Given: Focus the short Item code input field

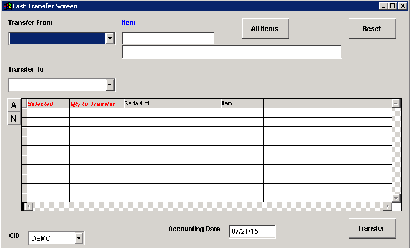Looking at the screenshot, I should [169, 39].
